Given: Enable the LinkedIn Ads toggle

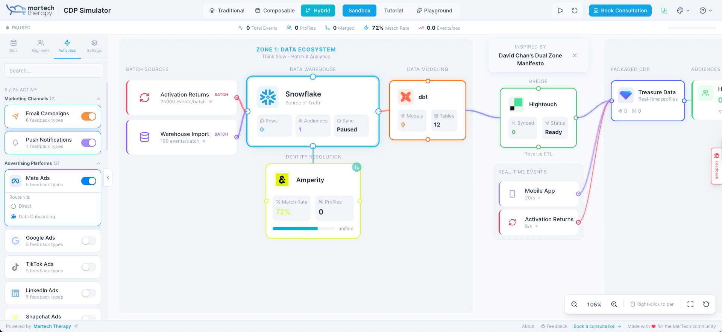Looking at the screenshot, I should click(x=89, y=293).
